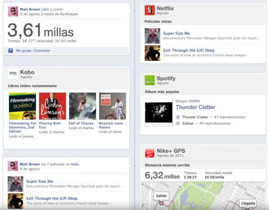Click the '47 reproducciones' count
Screen dimensions: 269x210
click(230, 117)
